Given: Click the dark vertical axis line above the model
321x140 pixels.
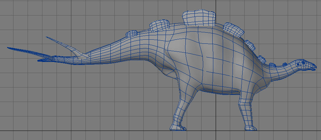Looking at the screenshot, I should coord(215,5).
